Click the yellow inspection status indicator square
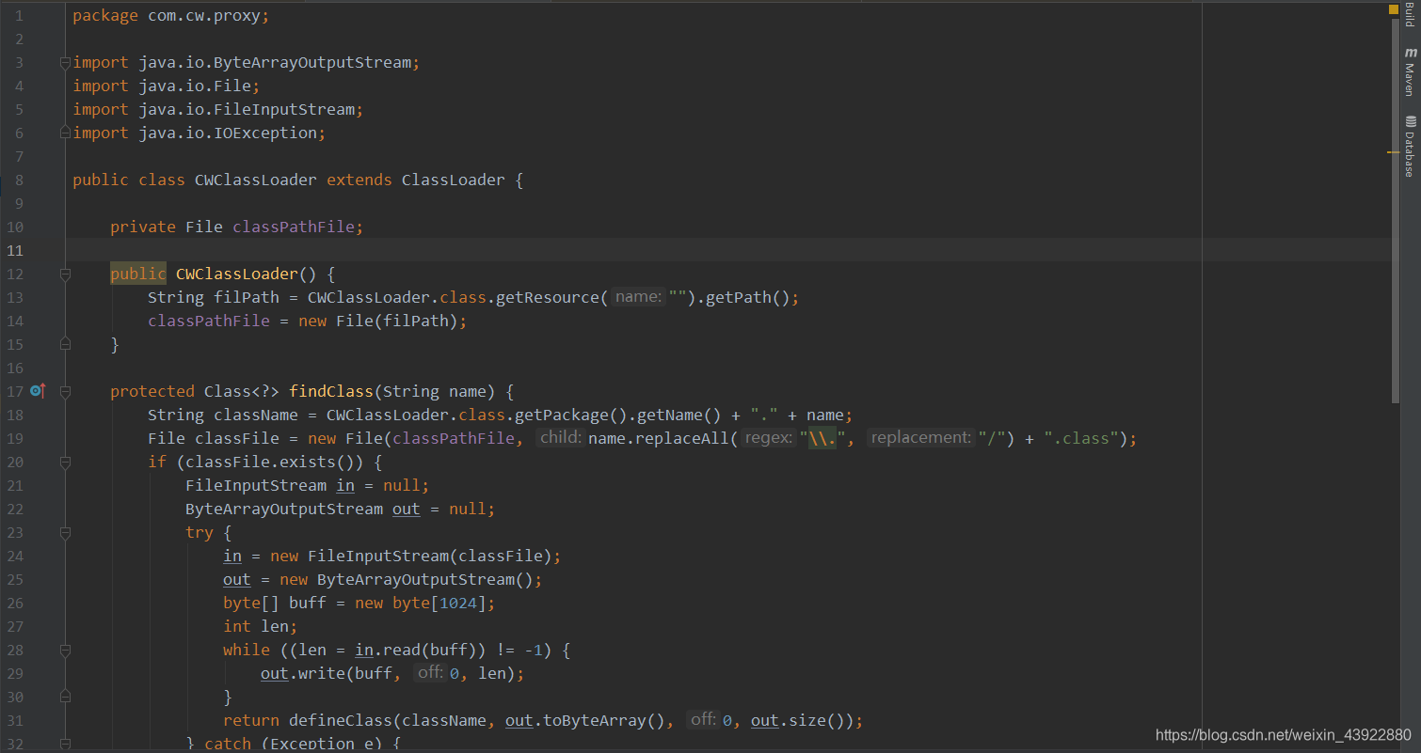Viewport: 1421px width, 753px height. 1394,8
